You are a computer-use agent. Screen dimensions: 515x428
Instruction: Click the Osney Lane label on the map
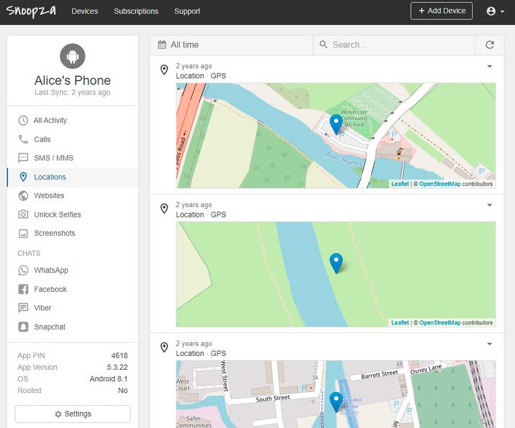point(426,369)
